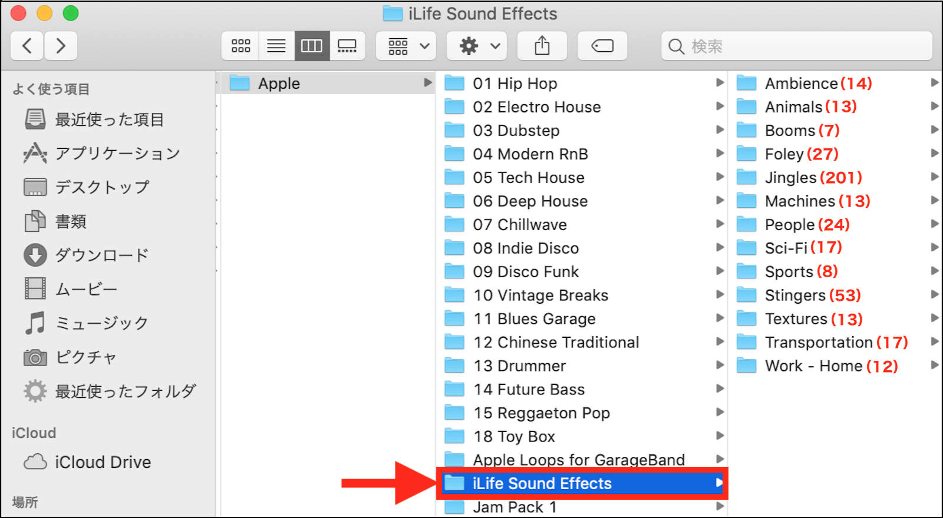Image resolution: width=943 pixels, height=518 pixels.
Task: Open the Sports sound effects folder
Action: (836, 271)
